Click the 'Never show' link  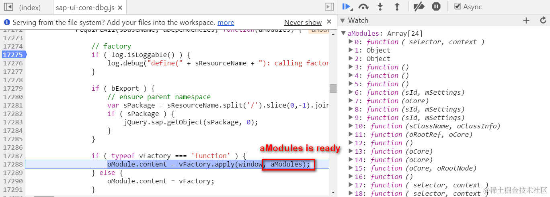coord(303,22)
